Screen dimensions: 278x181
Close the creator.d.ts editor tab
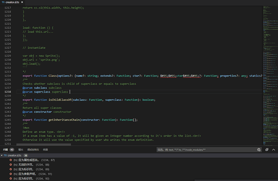(x=22, y=2)
